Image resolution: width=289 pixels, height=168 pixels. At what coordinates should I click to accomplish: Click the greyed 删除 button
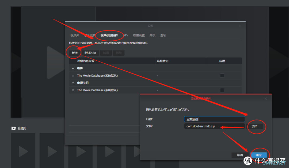(x=119, y=53)
